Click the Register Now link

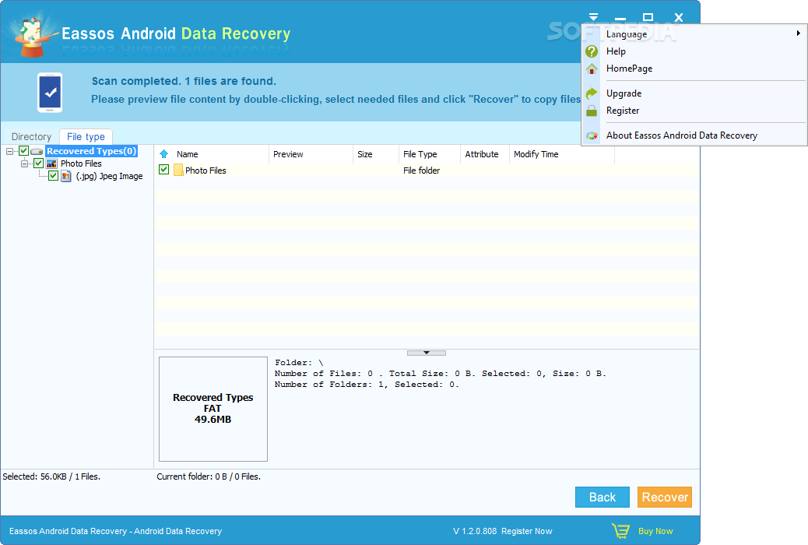527,531
